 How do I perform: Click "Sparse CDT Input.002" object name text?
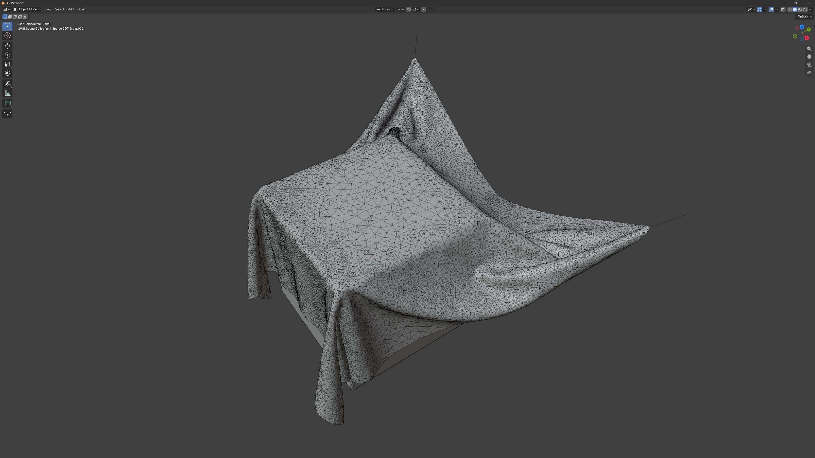pyautogui.click(x=68, y=29)
